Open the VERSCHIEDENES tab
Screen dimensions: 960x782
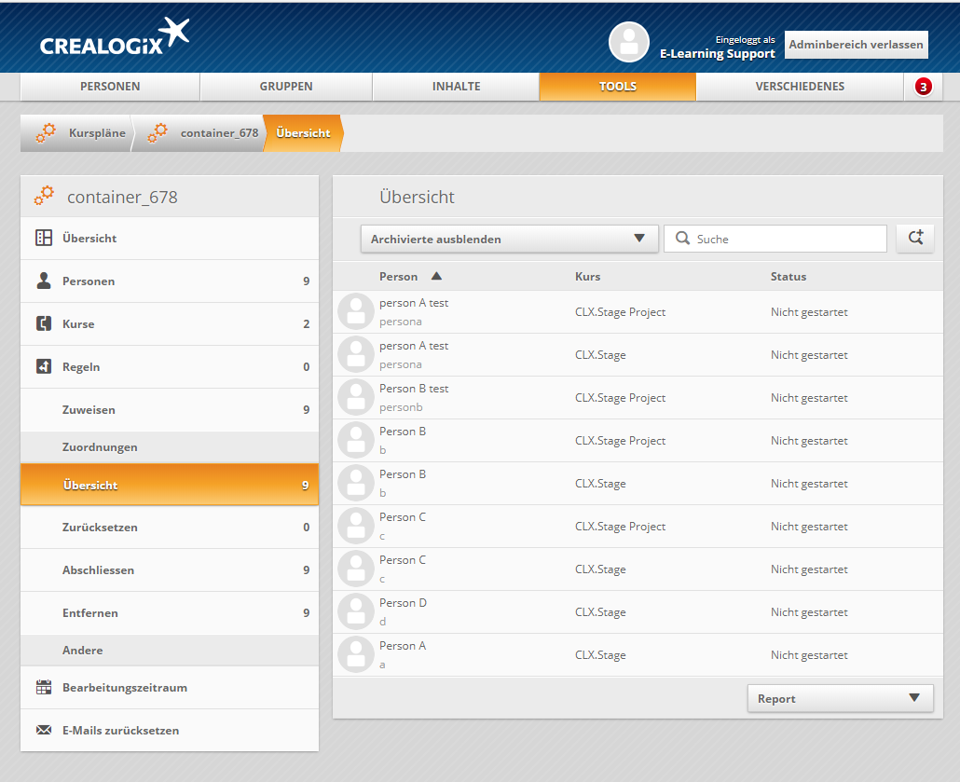coord(799,87)
